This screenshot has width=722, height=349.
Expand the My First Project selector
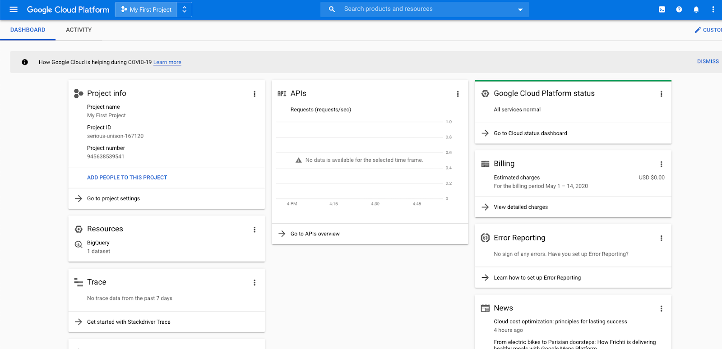(153, 9)
